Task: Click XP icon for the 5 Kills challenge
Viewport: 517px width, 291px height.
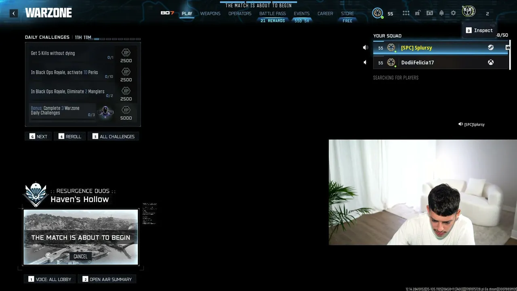Action: [126, 53]
